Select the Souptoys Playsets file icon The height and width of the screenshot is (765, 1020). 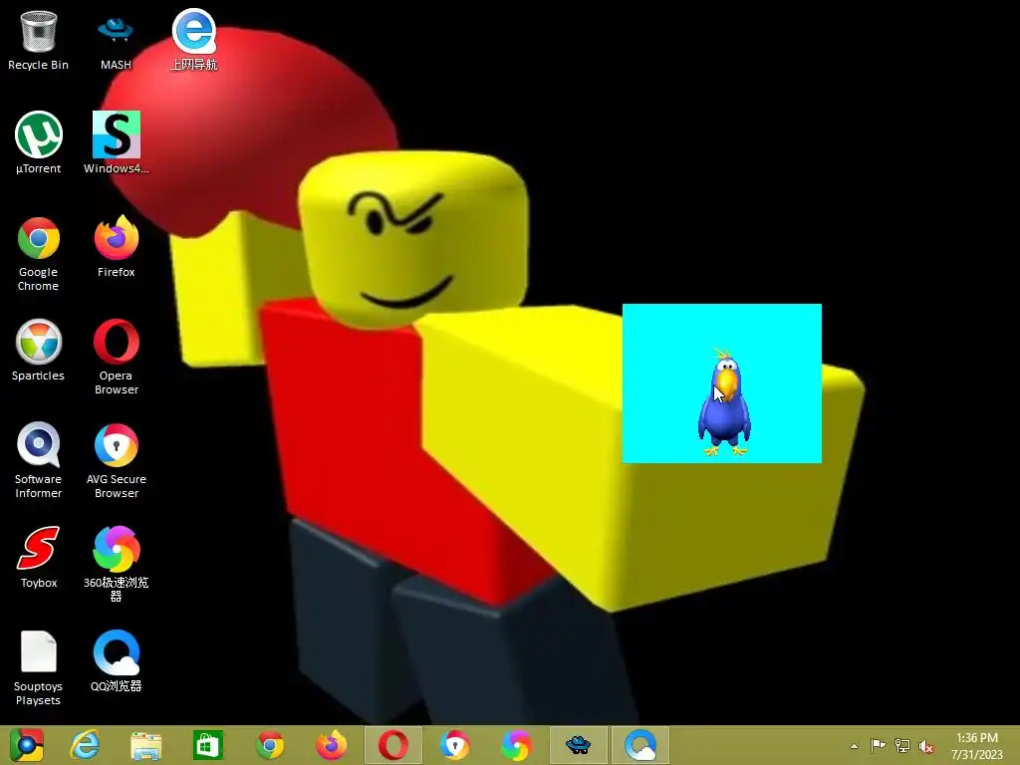[x=39, y=668]
